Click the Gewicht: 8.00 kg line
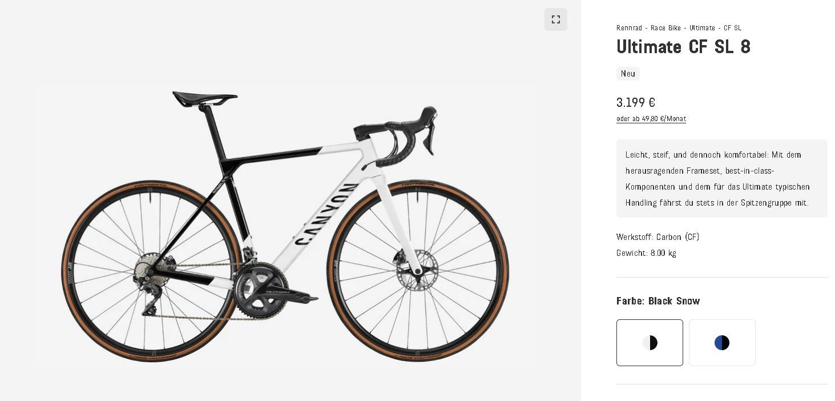 (x=646, y=253)
